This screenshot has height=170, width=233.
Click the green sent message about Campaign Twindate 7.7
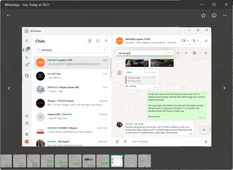pyautogui.click(x=177, y=106)
